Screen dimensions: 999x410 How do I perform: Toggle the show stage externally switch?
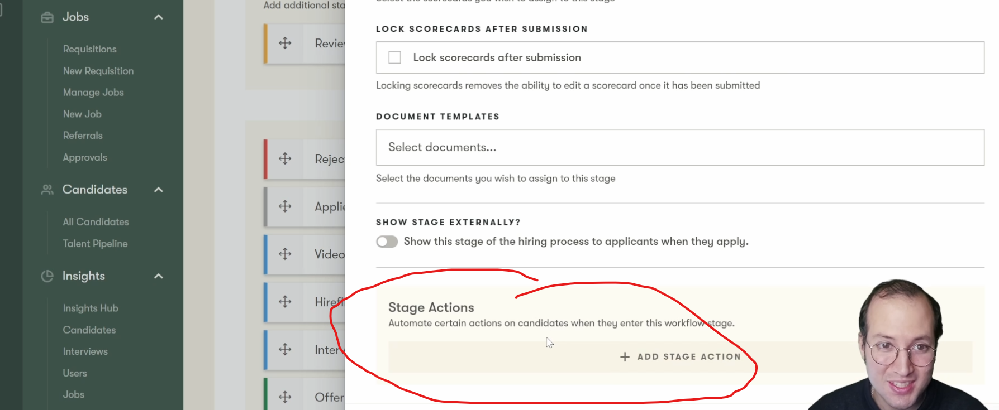(387, 242)
